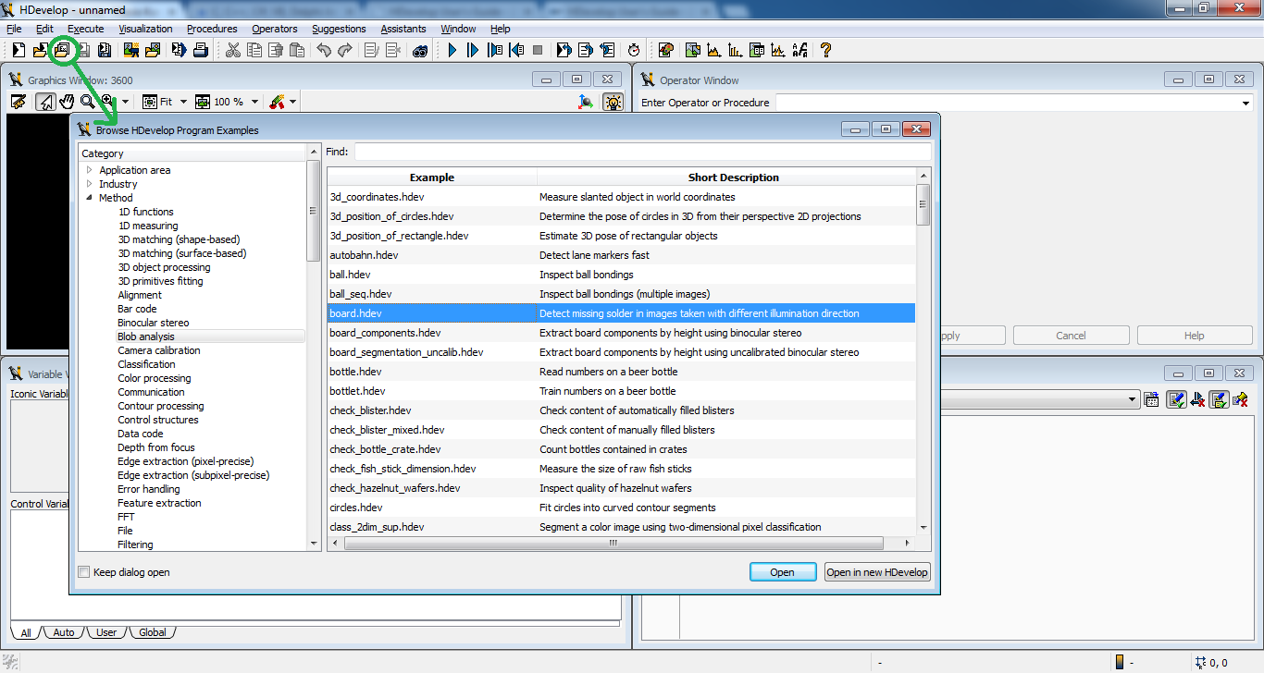Click the Redo arrow icon
Viewport: 1264px width, 673px height.
(345, 50)
